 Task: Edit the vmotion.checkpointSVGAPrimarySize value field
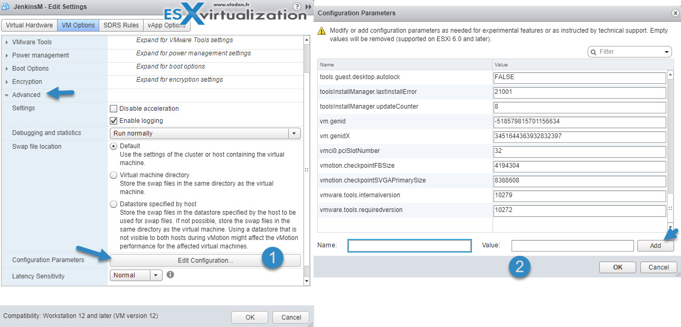579,180
